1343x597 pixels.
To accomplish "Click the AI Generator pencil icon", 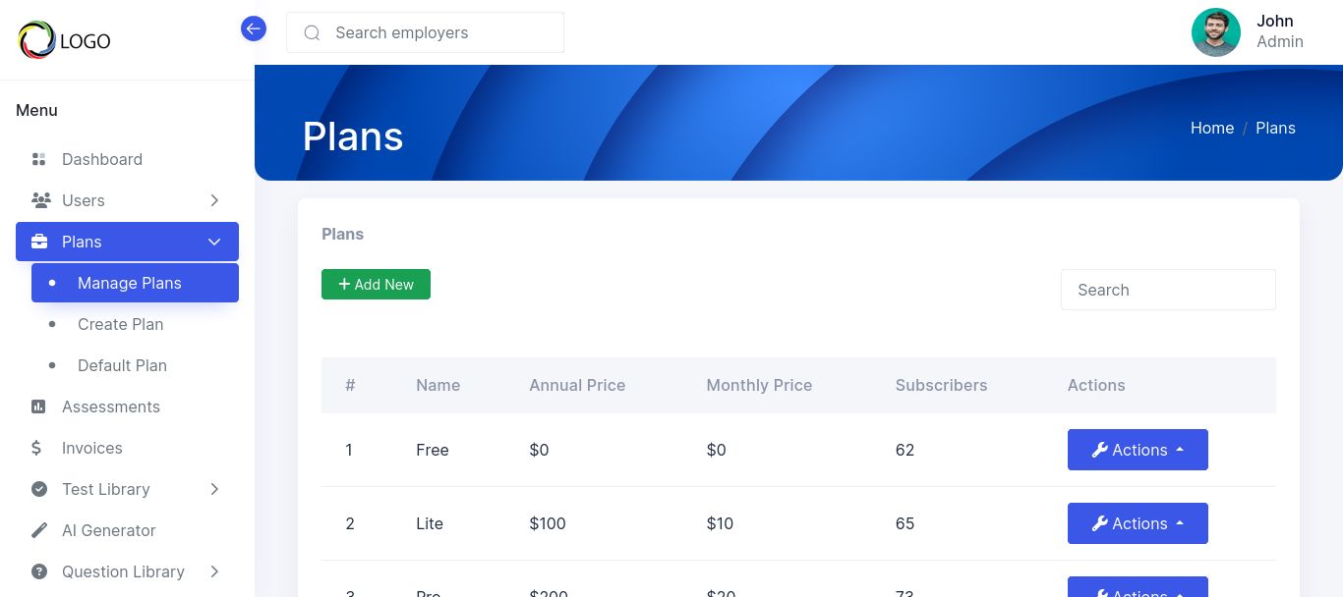I will [x=39, y=530].
